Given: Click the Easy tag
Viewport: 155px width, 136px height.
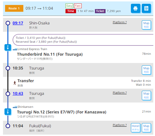Looking at the screenshot, I should coord(69,6).
